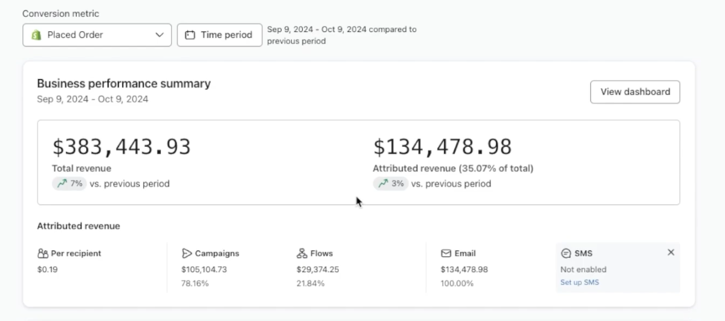Click the $134,478.98 attributed revenue figure
725x321 pixels.
(442, 147)
